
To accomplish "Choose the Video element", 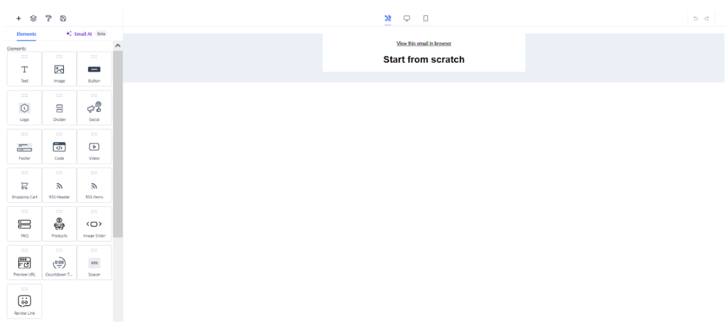I will pyautogui.click(x=94, y=148).
